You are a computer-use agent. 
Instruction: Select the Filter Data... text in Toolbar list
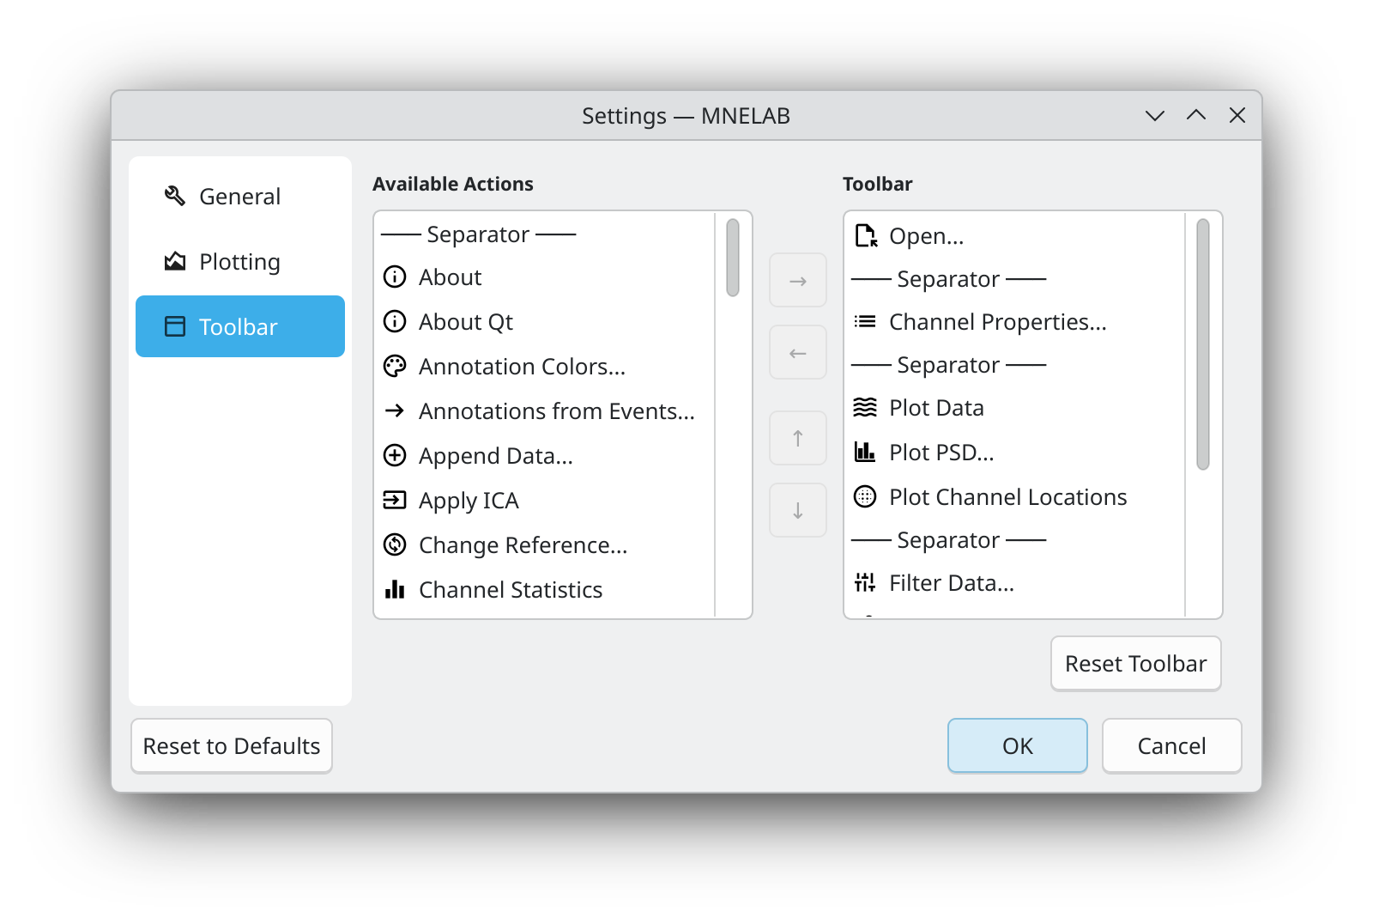point(952,583)
